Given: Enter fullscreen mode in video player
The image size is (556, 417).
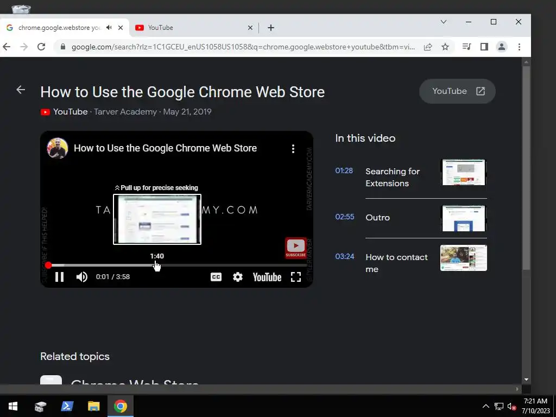Looking at the screenshot, I should [296, 277].
